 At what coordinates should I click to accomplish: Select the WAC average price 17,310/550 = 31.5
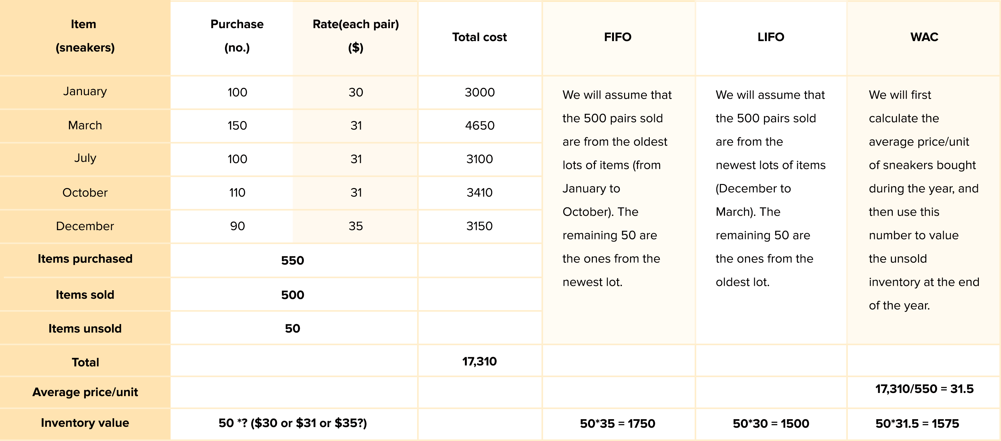(x=924, y=389)
